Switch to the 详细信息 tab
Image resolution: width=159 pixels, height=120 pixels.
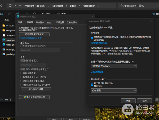(x=60, y=22)
